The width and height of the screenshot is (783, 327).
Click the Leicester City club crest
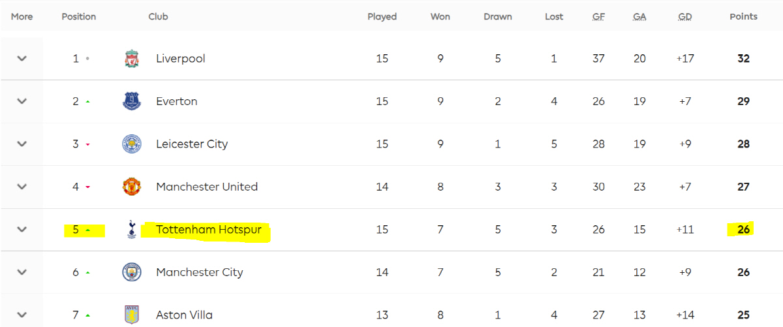tap(132, 144)
